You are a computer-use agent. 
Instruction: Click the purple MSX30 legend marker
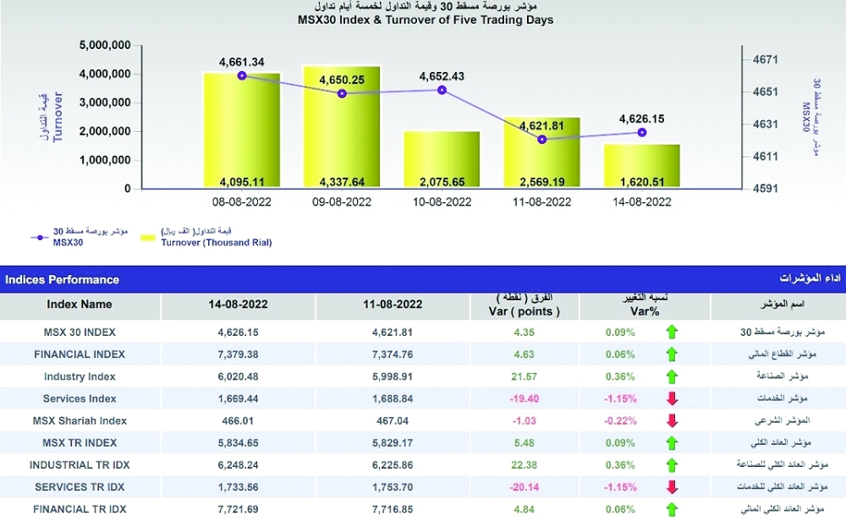pos(40,237)
